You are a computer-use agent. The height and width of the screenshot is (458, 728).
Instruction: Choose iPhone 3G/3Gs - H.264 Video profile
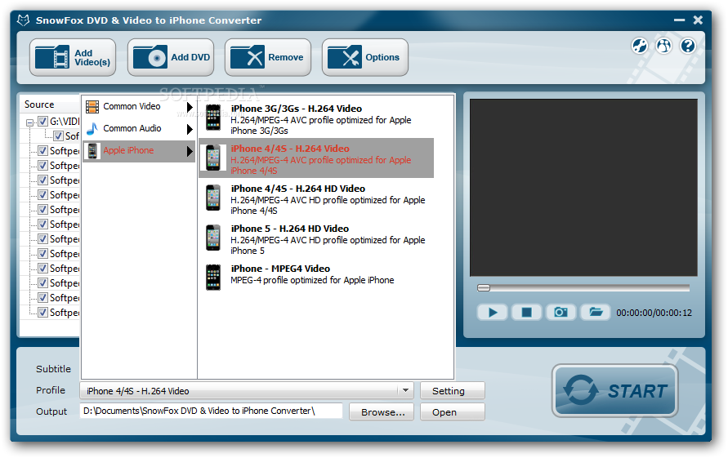(x=317, y=119)
